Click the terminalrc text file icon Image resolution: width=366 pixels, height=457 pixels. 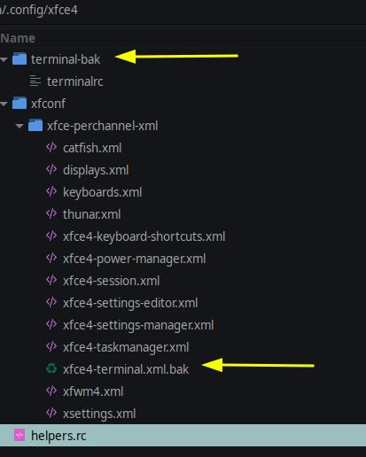35,81
